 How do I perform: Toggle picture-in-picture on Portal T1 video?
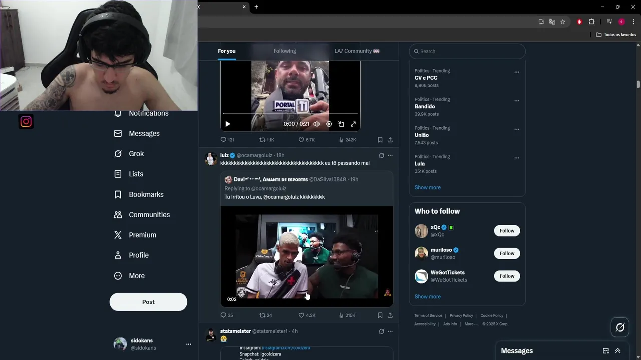341,124
